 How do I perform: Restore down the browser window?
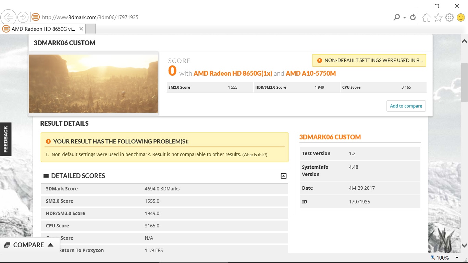coord(437,6)
